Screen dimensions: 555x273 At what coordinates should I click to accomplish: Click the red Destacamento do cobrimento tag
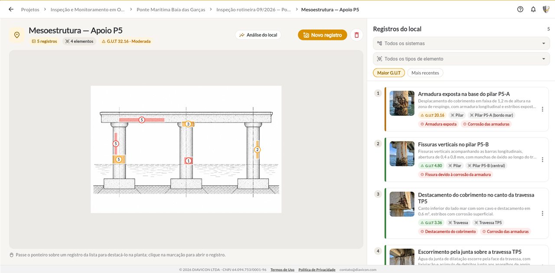coord(448,231)
